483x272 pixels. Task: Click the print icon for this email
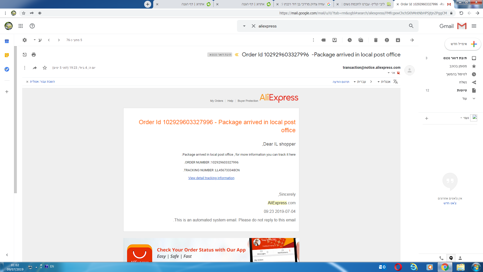click(34, 55)
